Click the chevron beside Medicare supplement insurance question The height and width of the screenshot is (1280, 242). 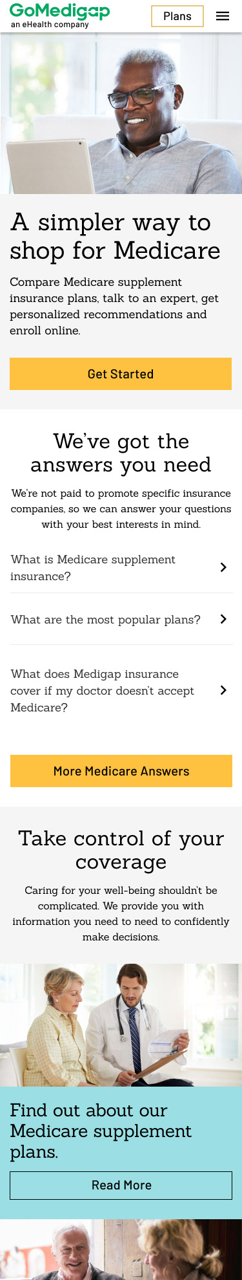(223, 567)
